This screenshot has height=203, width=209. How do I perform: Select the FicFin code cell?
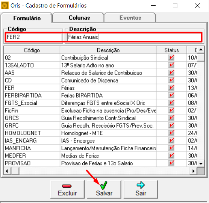coord(32,110)
